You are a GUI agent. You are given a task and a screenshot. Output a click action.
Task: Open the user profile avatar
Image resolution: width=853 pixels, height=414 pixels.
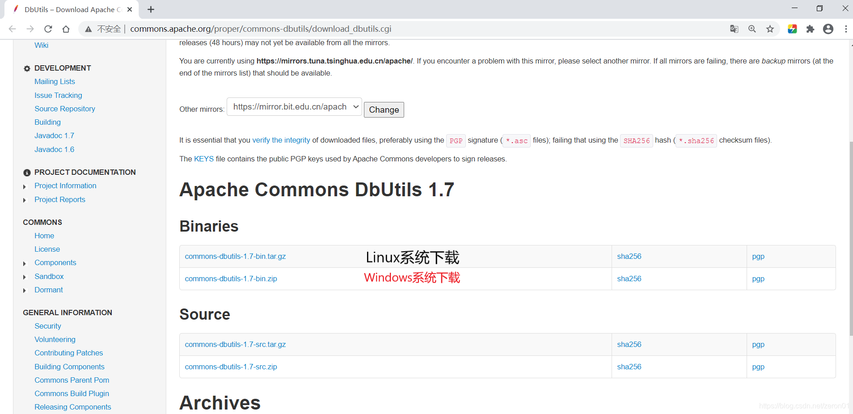click(x=828, y=29)
